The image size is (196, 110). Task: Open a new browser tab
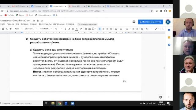146,6
